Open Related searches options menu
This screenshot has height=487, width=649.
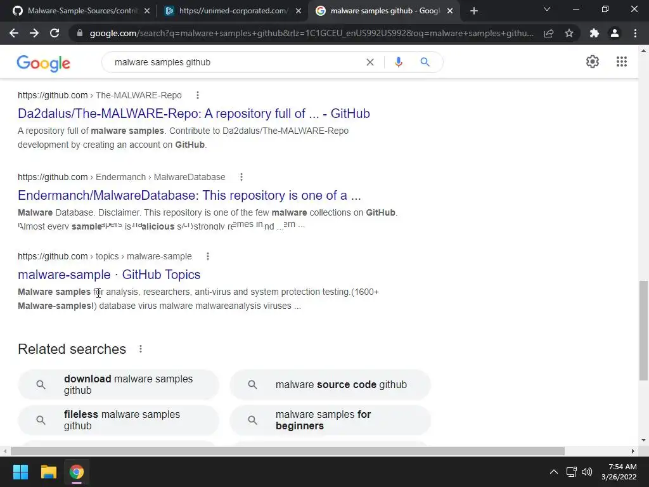141,349
